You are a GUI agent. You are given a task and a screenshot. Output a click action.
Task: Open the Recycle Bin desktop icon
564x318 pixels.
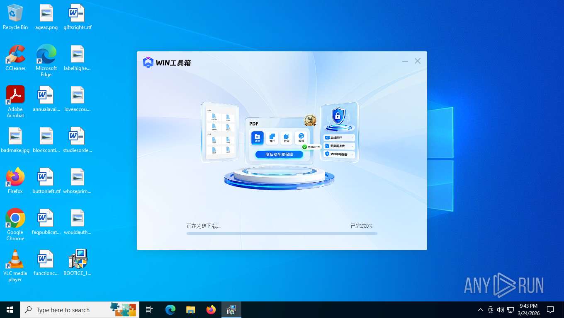(x=15, y=17)
